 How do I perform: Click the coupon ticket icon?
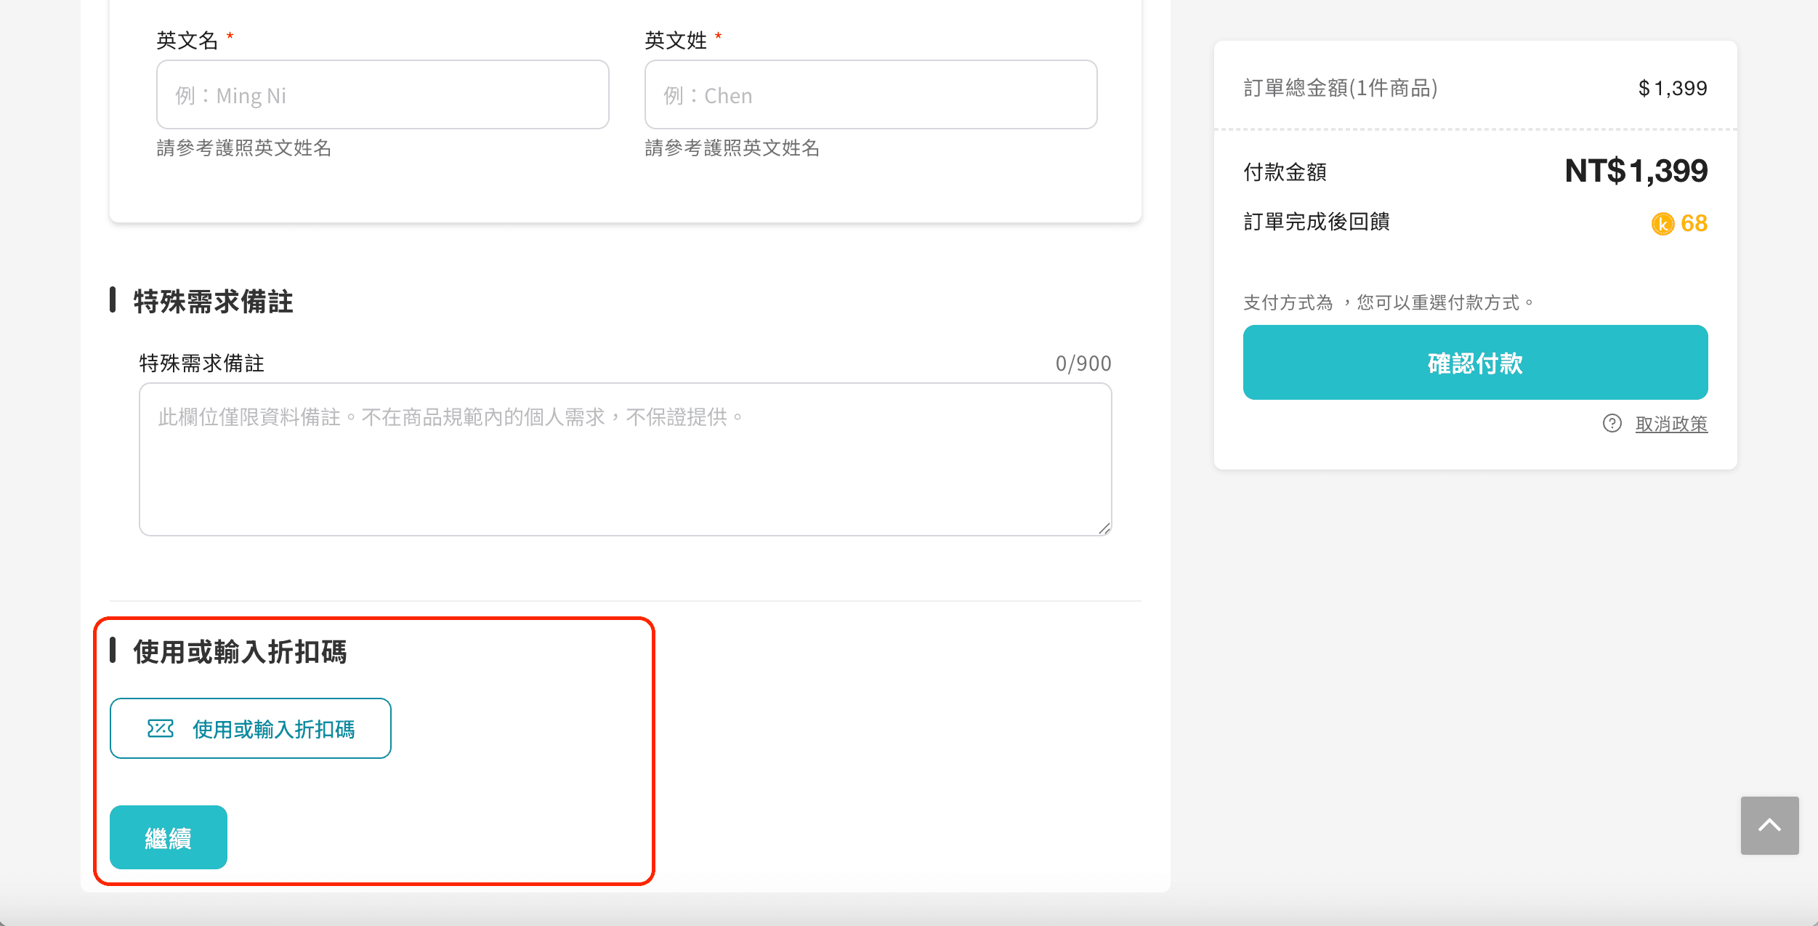coord(161,728)
